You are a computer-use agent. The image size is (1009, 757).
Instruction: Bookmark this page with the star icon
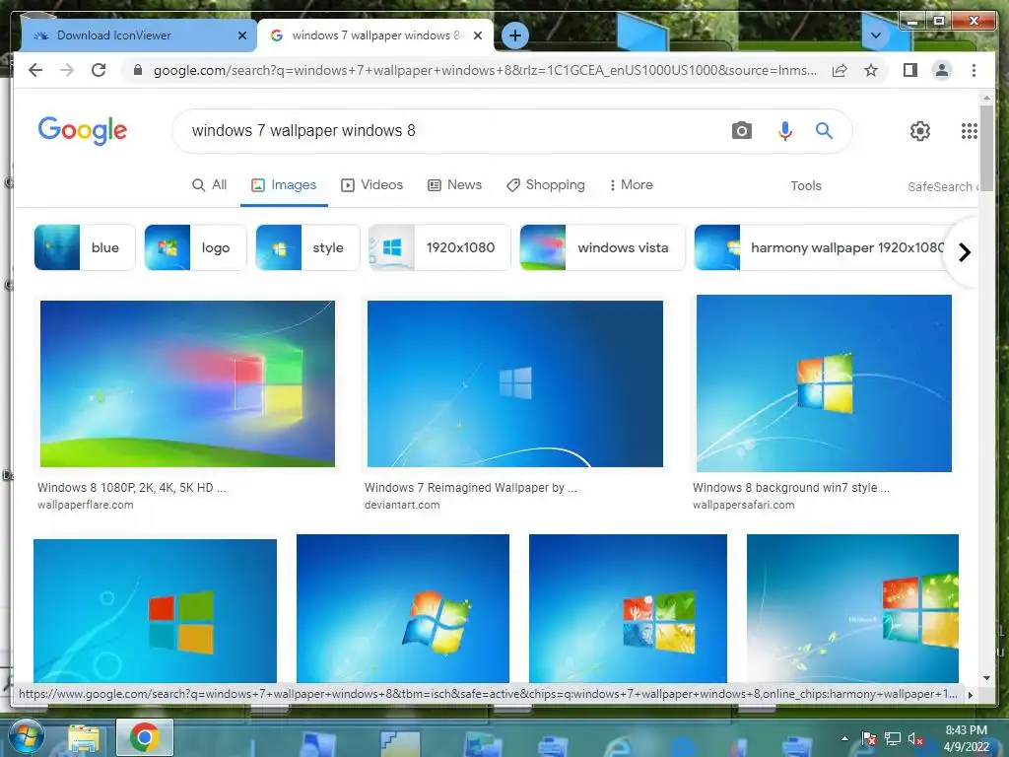click(x=871, y=70)
